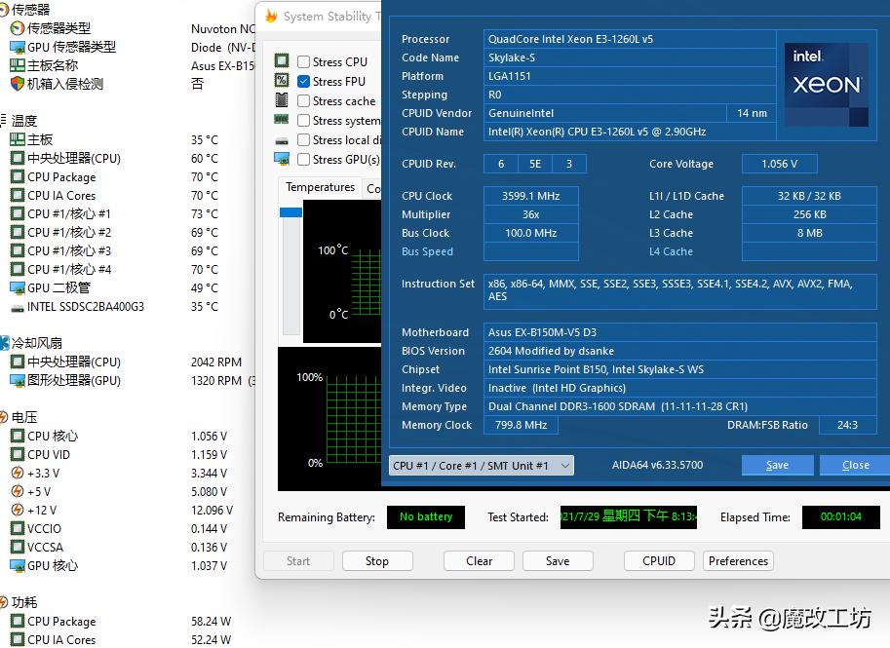Enable the Stress GPU(s) checkbox
The image size is (890, 648).
coord(304,159)
